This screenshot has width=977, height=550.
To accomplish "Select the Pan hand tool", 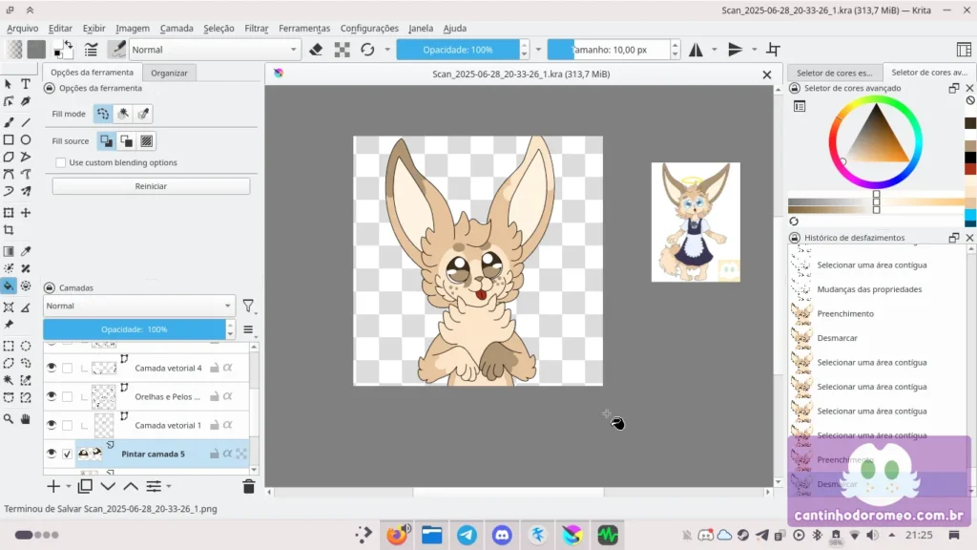I will (26, 419).
